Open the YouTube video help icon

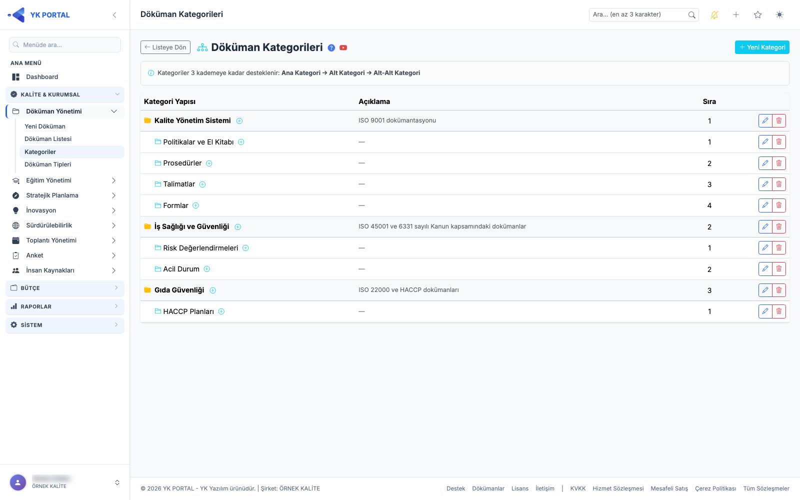pyautogui.click(x=343, y=48)
